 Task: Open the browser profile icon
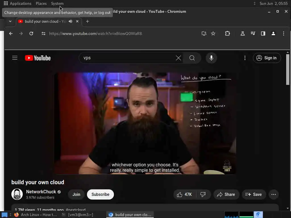point(273,33)
